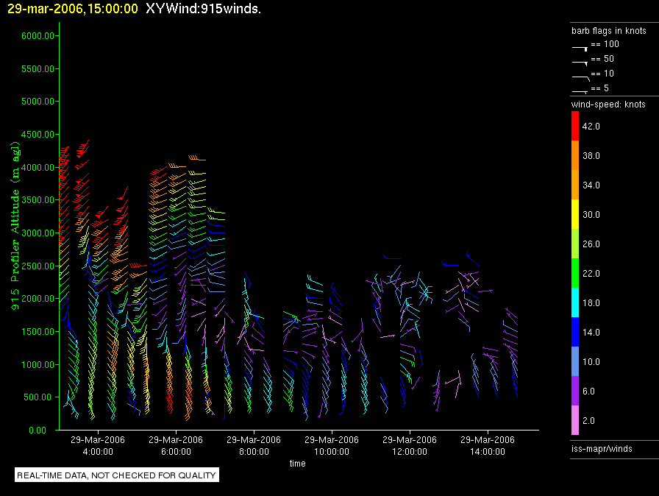Click the 'wind-speed: knots' legend header
The height and width of the screenshot is (496, 659).
(608, 104)
